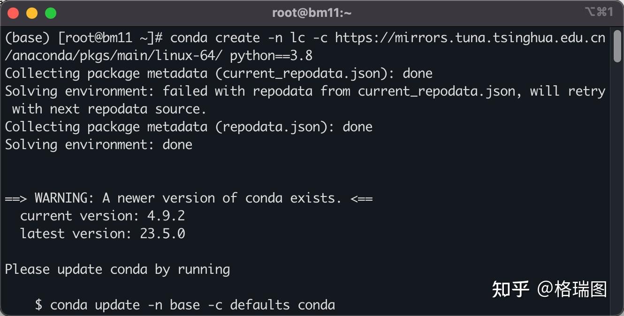Click the python==3.8 argument text
This screenshot has height=316, width=624.
(271, 56)
